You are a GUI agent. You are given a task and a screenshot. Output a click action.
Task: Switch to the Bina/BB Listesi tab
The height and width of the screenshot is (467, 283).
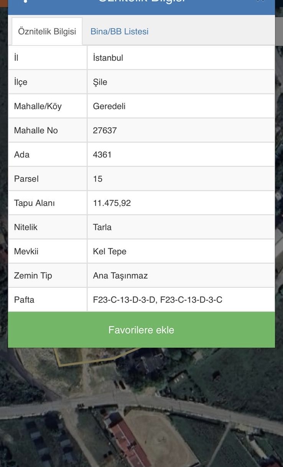(119, 31)
